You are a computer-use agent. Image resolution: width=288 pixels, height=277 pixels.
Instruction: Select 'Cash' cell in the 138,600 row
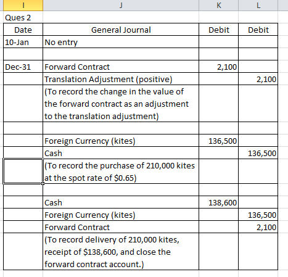[121, 202]
